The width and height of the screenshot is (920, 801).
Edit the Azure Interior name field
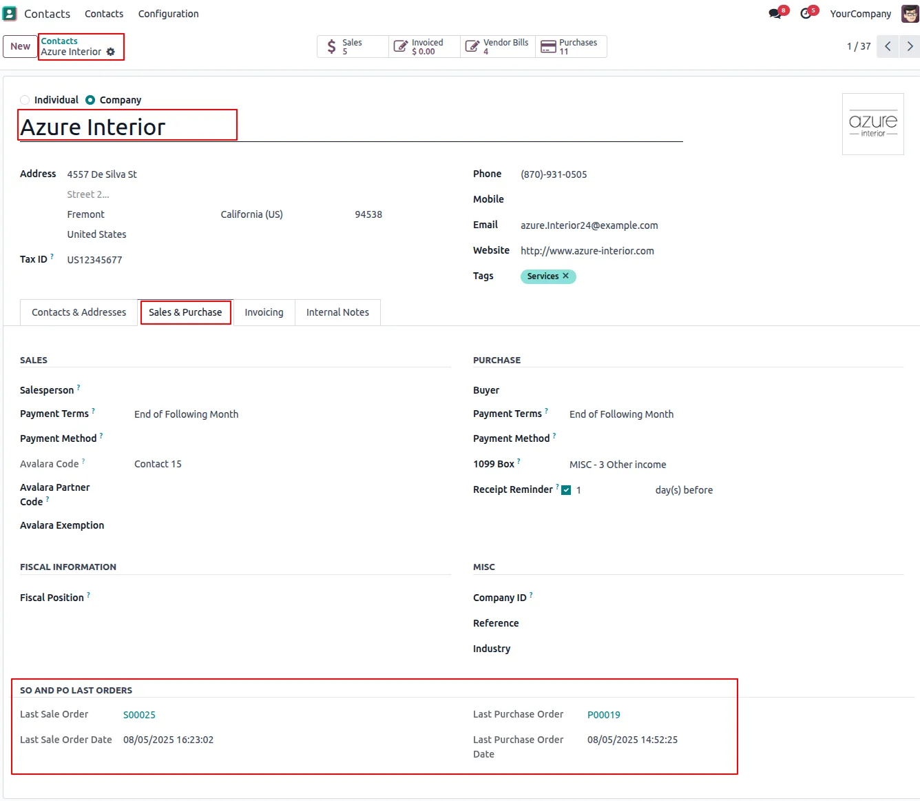[x=351, y=127]
